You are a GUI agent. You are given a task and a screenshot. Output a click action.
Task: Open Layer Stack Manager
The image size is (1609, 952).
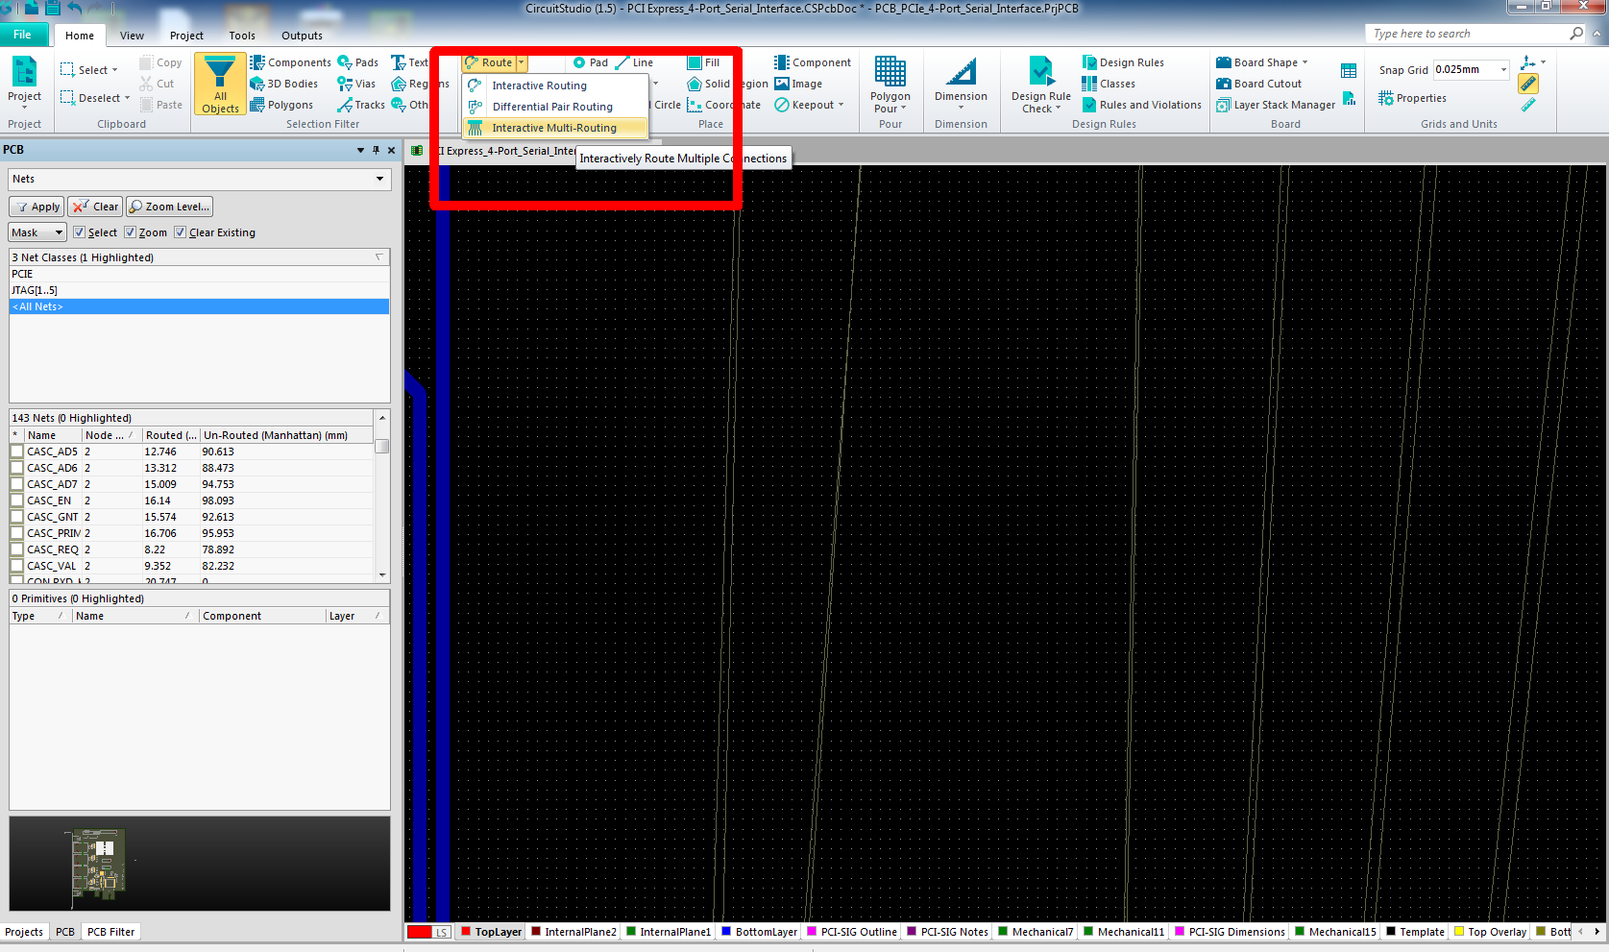click(x=1276, y=105)
